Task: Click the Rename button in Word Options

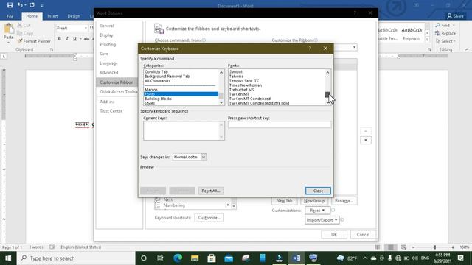Action: (344, 201)
